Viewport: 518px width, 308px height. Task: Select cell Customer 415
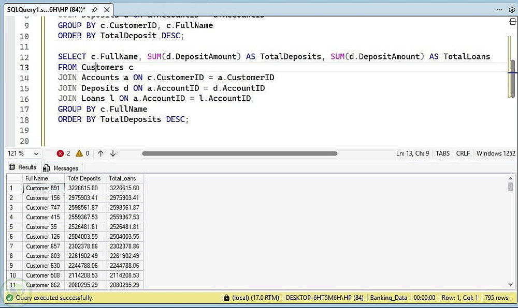click(44, 217)
